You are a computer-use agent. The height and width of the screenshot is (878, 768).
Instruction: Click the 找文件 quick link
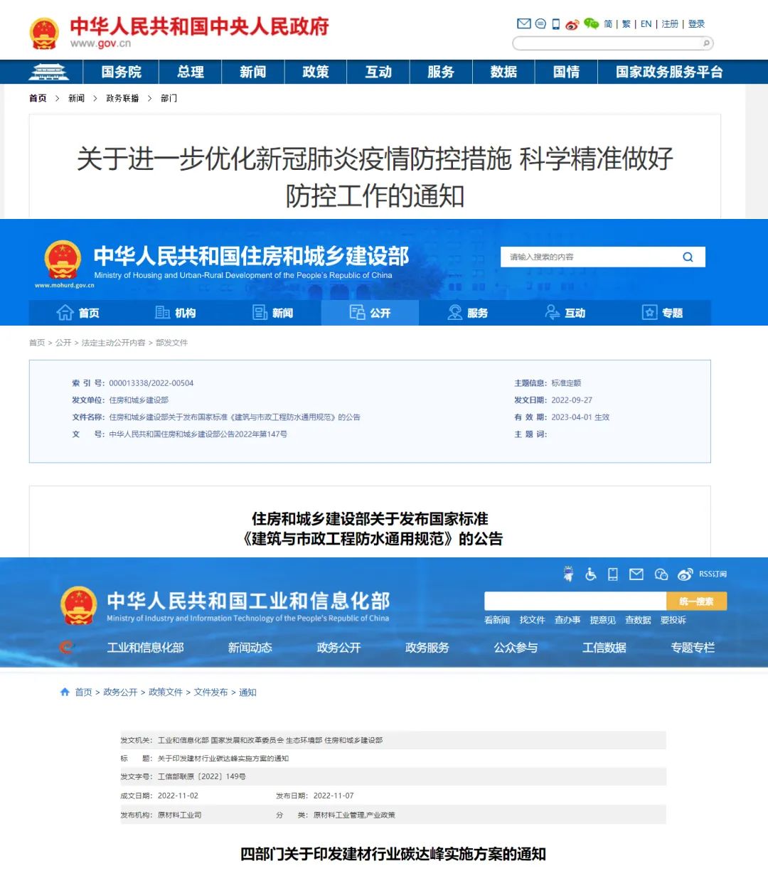[532, 620]
